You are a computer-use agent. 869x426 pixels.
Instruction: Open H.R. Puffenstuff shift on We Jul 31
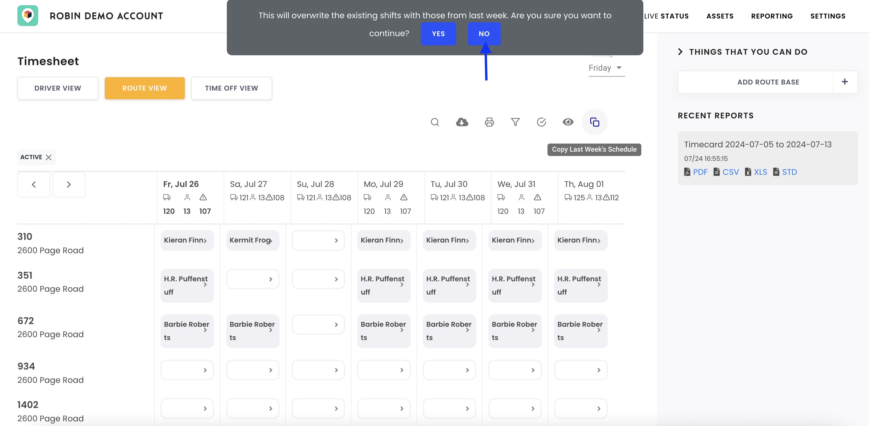pyautogui.click(x=515, y=285)
